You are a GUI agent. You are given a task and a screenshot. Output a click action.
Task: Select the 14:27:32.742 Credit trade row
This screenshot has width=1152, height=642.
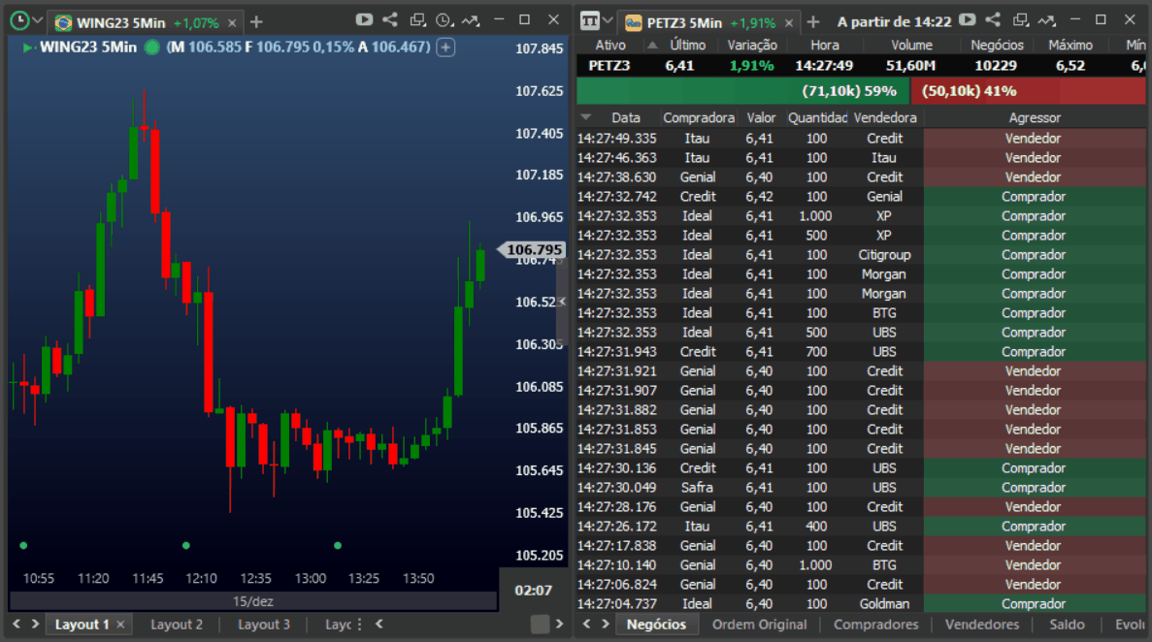click(x=861, y=196)
